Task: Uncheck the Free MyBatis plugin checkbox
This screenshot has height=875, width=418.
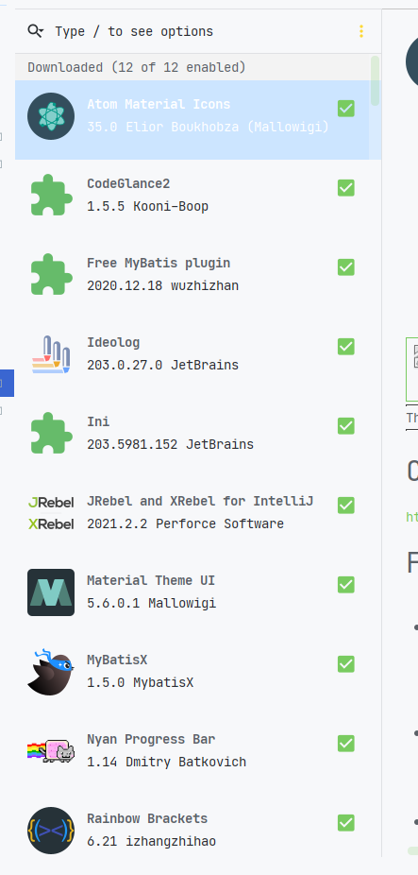Action: coord(346,267)
